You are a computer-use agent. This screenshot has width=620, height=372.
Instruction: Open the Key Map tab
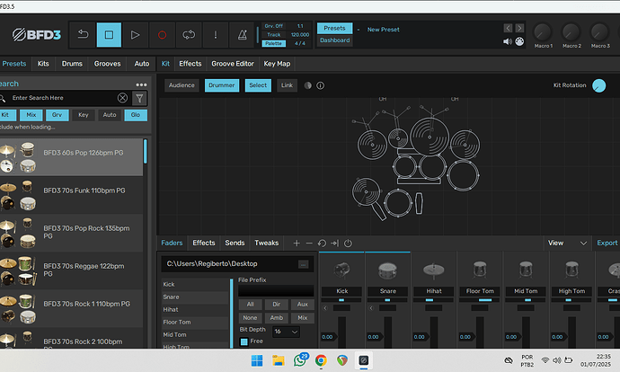pos(277,64)
